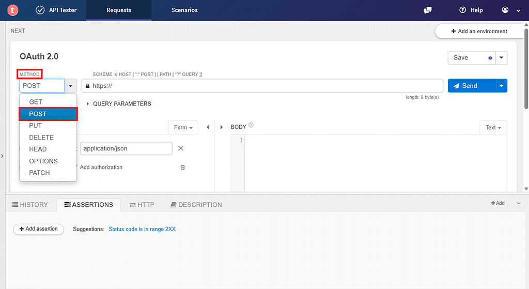Click Add authorization link

point(101,167)
